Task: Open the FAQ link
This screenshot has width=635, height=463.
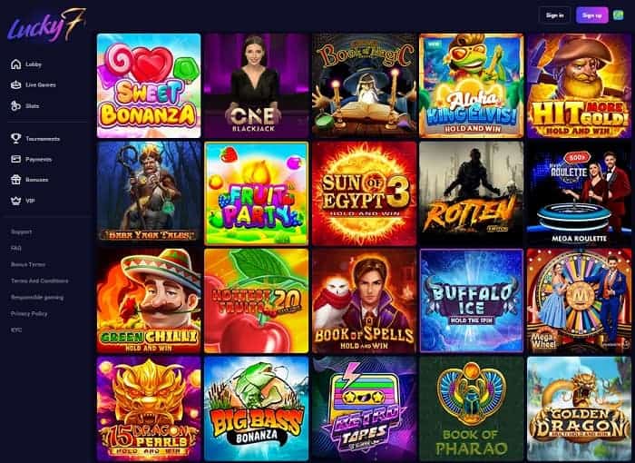Action: (x=16, y=248)
